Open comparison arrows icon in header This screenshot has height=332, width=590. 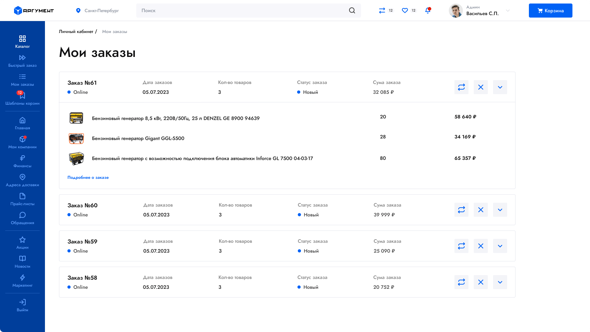click(382, 11)
